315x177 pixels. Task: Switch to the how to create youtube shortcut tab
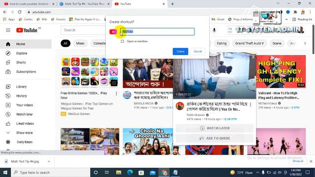(30, 4)
